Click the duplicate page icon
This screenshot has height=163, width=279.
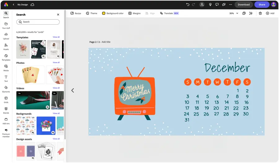(244, 13)
